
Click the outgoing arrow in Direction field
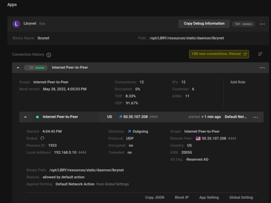129,131
